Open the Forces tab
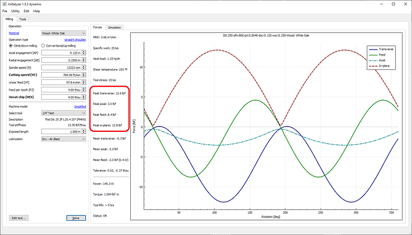Screen dimensions: 412x235 [97, 27]
